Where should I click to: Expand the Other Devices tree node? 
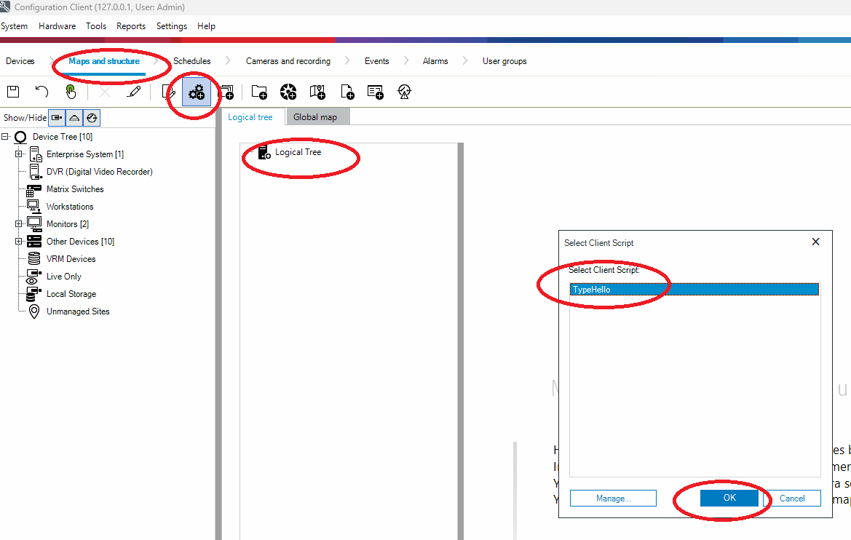pos(19,242)
